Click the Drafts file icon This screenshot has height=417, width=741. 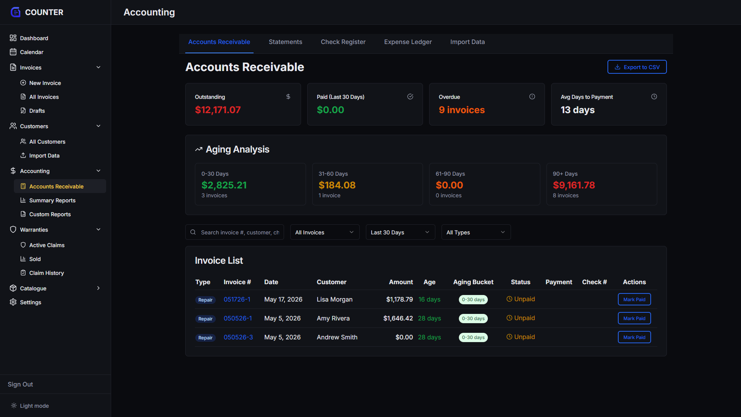[x=23, y=110]
